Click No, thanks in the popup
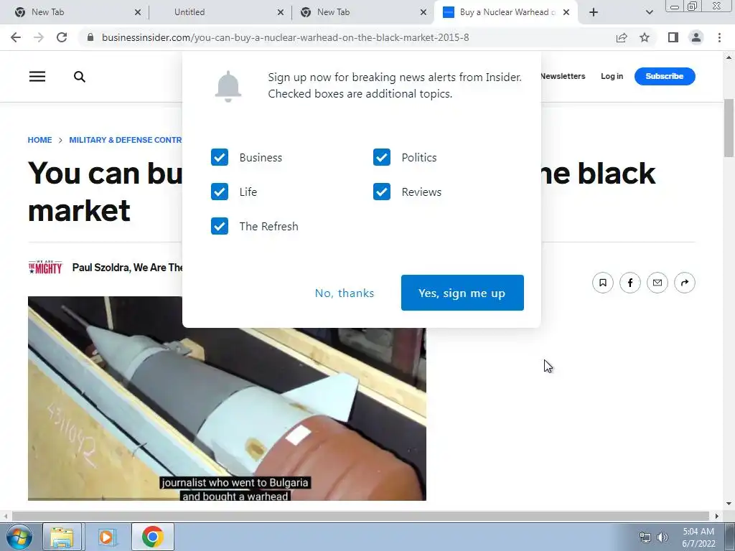The image size is (735, 551). click(x=345, y=293)
